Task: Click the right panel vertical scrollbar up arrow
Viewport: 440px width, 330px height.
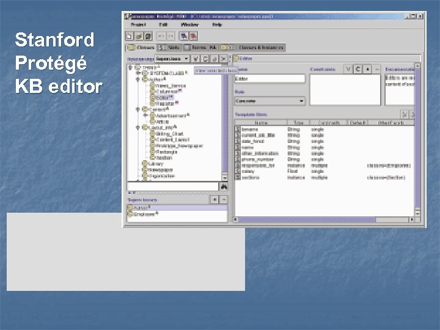Action: click(x=417, y=65)
